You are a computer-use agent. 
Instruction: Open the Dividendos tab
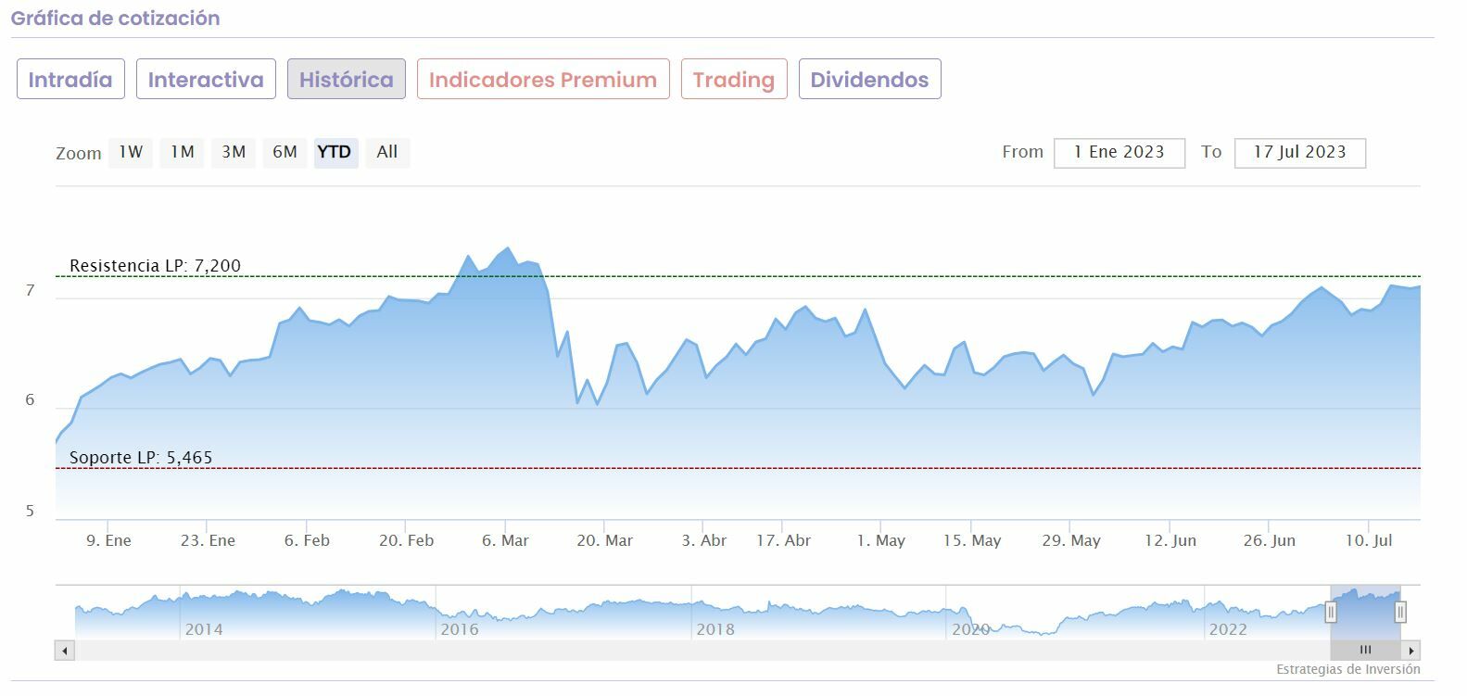(x=869, y=80)
